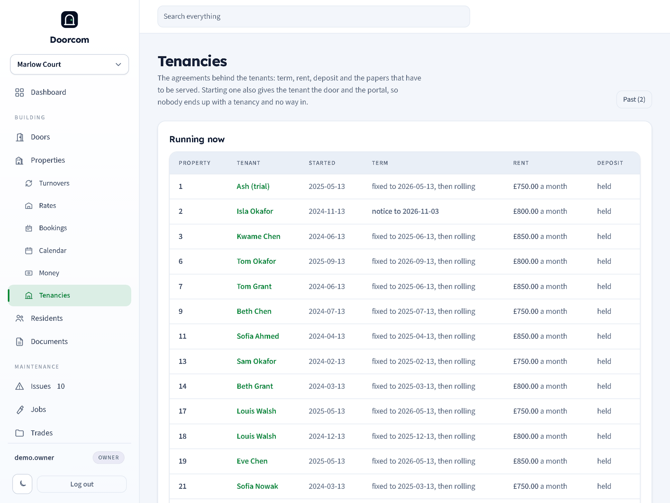This screenshot has height=503, width=670.
Task: Click the Money banknote icon
Action: tap(29, 273)
